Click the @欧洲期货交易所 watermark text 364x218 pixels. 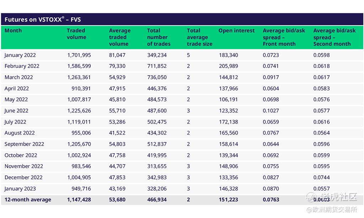pyautogui.click(x=331, y=209)
